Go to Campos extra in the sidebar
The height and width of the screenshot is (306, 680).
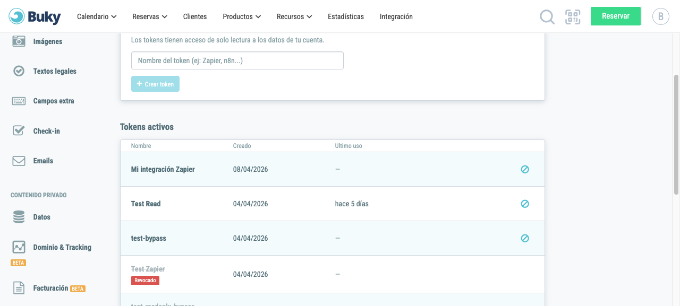click(x=54, y=101)
